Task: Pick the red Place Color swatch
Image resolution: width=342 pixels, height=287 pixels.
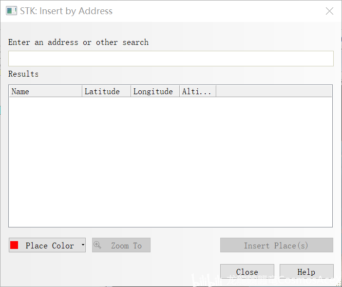Action: point(15,245)
